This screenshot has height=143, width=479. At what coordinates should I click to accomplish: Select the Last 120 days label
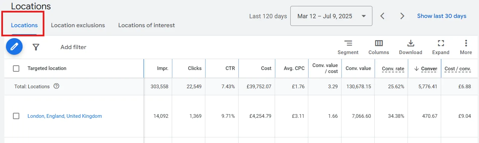coord(268,16)
